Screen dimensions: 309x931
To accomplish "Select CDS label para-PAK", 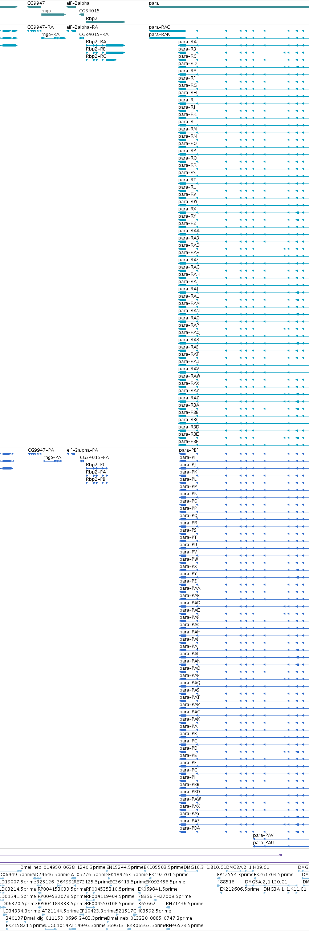I will [x=190, y=719].
